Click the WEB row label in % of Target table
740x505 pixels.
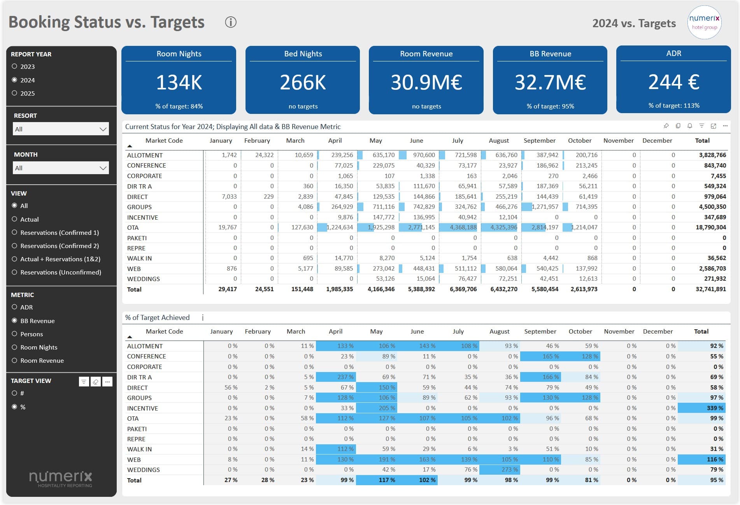pyautogui.click(x=134, y=460)
